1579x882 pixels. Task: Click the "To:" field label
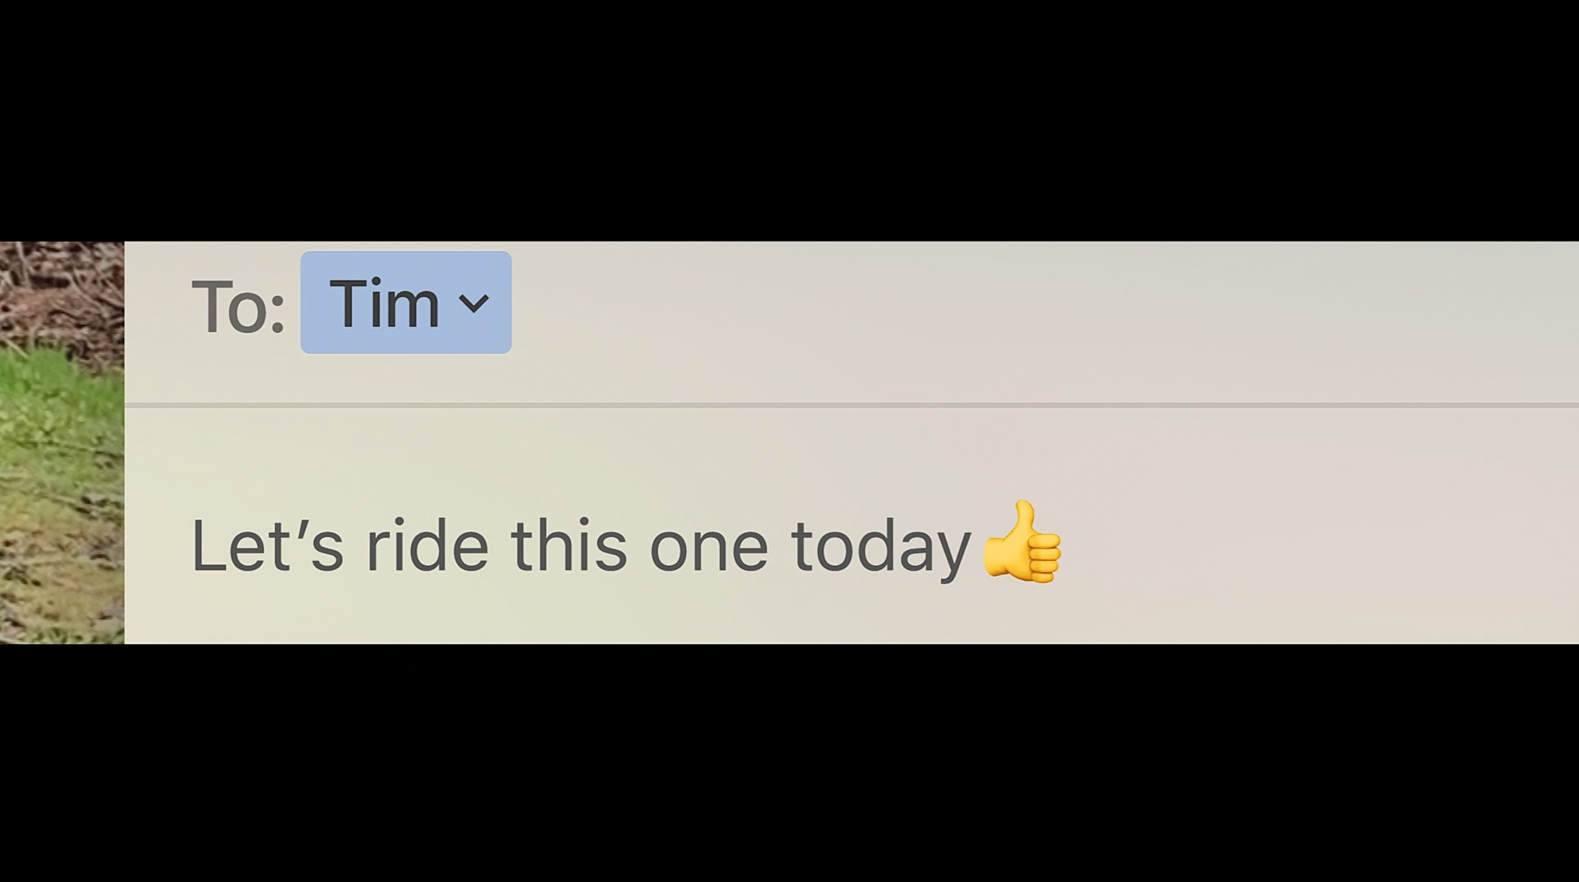238,306
